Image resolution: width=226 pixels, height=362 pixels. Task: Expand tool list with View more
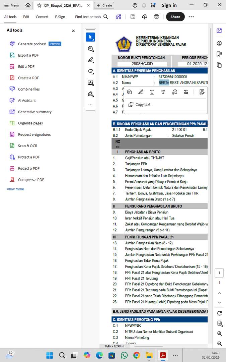[15, 189]
